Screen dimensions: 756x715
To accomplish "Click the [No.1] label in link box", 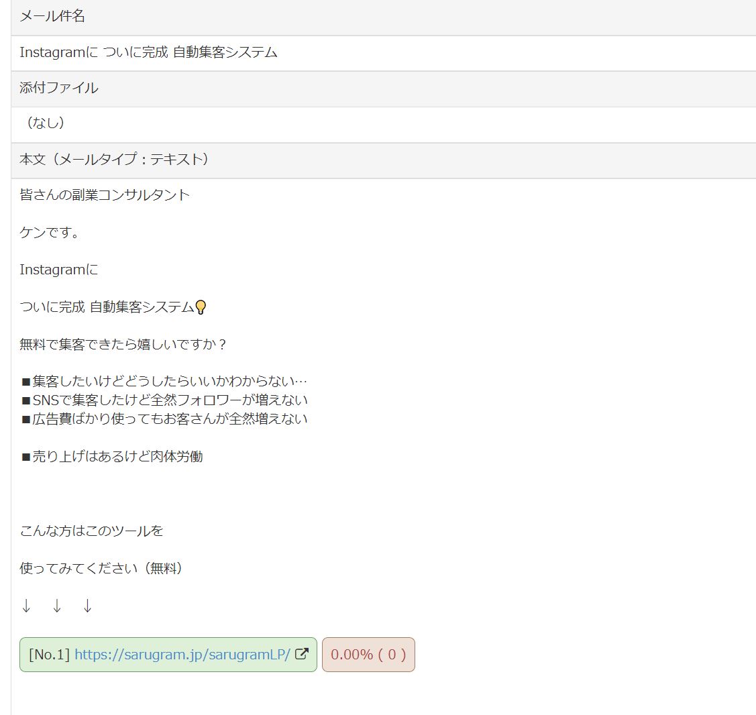I will pyautogui.click(x=49, y=654).
